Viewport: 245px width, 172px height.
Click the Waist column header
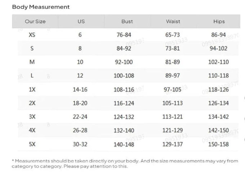coord(173,22)
